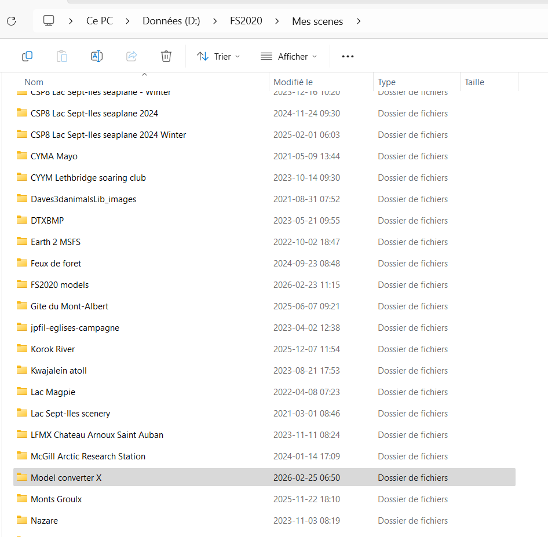Open the three-dots more options menu

pos(348,56)
